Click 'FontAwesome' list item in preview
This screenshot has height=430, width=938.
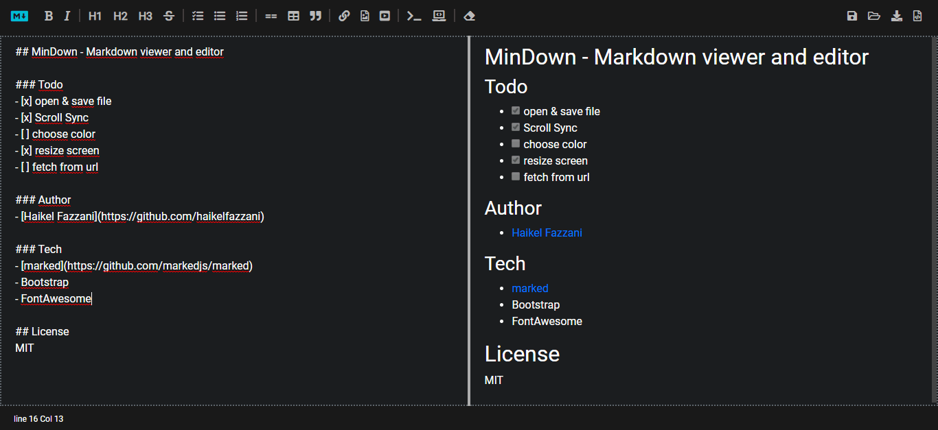[547, 321]
